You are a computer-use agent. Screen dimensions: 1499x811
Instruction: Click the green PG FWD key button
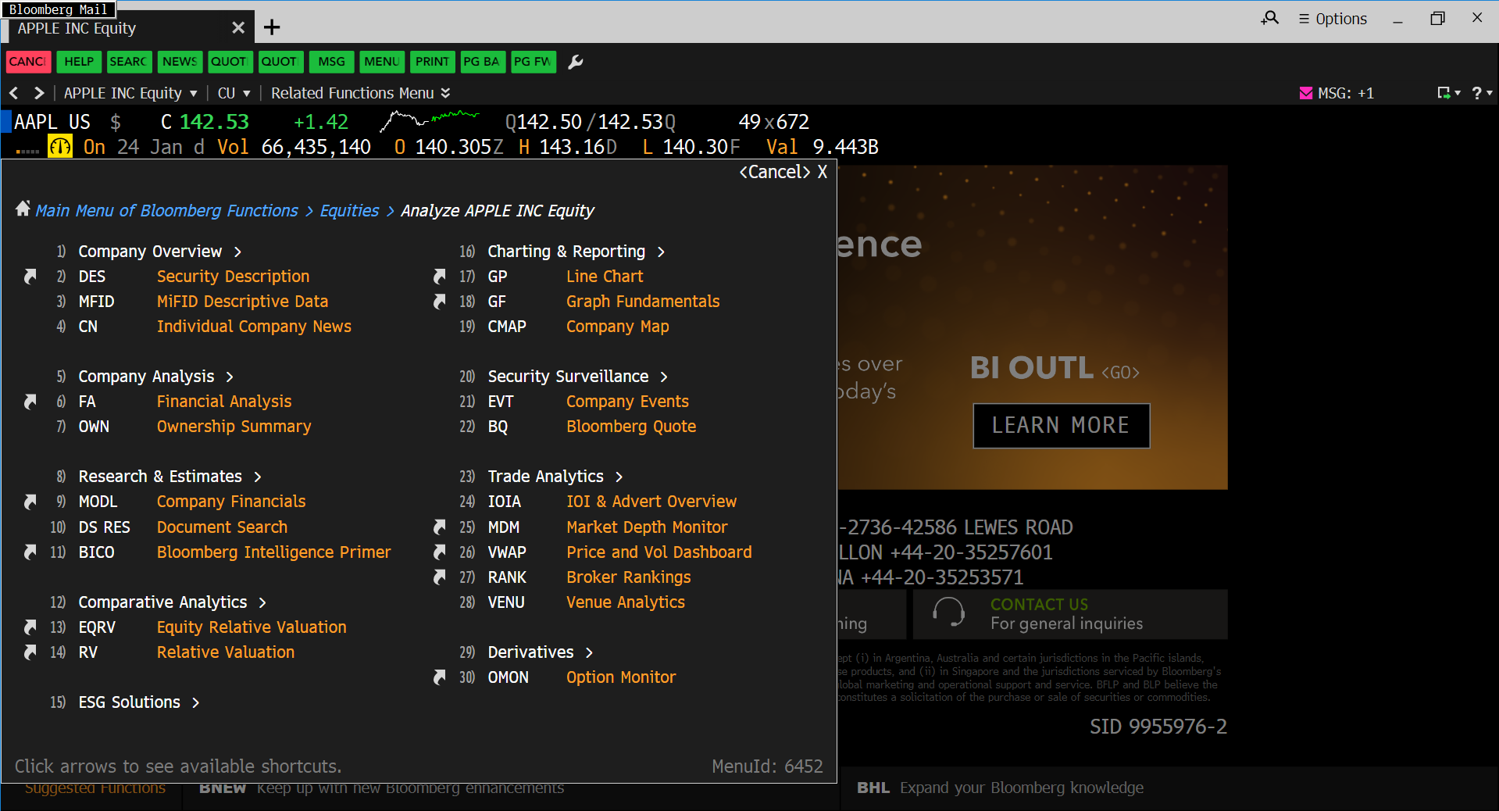(534, 62)
